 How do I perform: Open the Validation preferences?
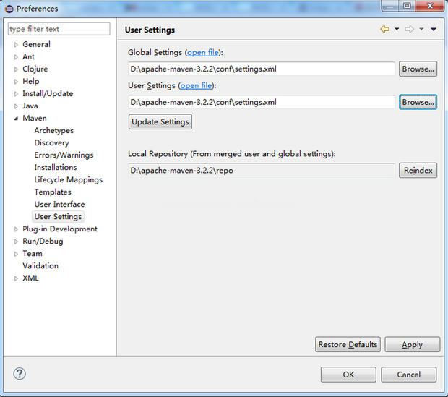(40, 266)
